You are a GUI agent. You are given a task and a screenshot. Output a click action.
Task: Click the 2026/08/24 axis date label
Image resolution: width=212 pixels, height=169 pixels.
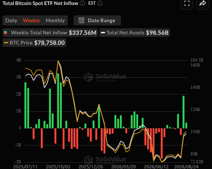tap(186, 166)
